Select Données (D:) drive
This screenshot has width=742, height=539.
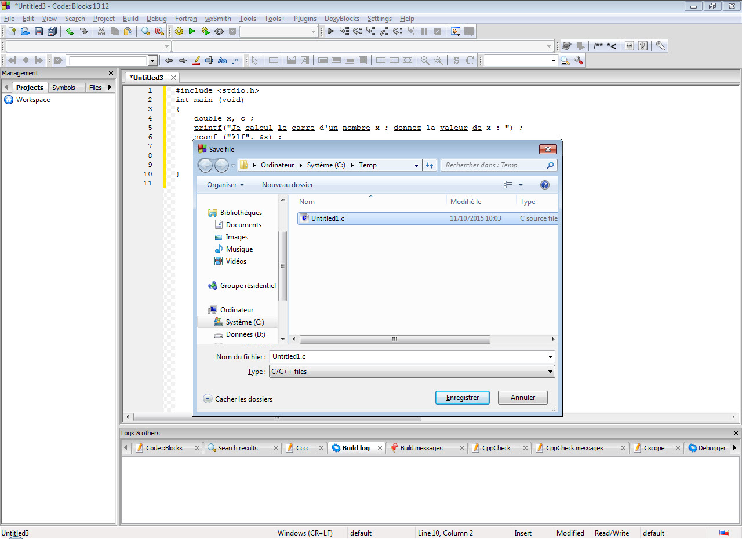tap(245, 334)
